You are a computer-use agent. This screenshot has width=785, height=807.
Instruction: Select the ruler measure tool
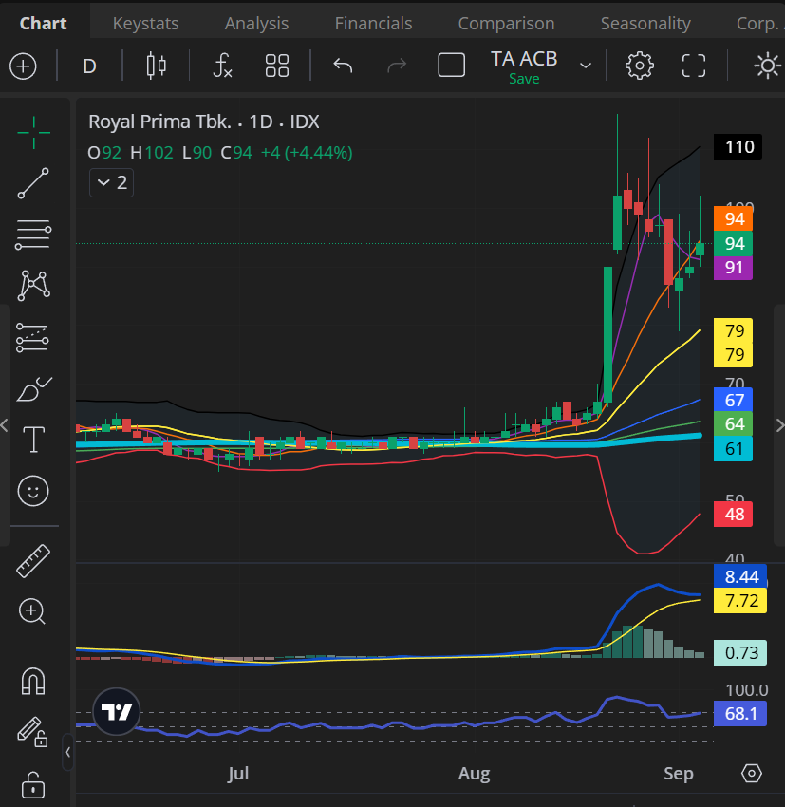(x=33, y=561)
